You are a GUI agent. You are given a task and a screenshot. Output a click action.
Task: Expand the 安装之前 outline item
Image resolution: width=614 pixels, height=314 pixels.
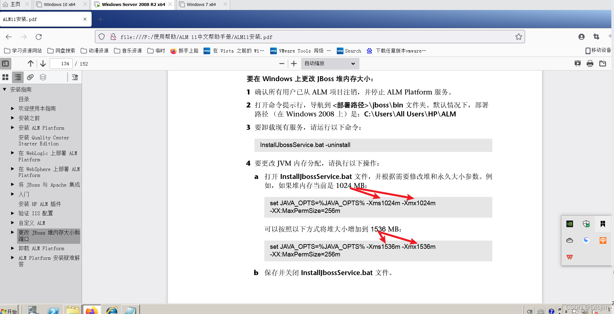coord(13,118)
